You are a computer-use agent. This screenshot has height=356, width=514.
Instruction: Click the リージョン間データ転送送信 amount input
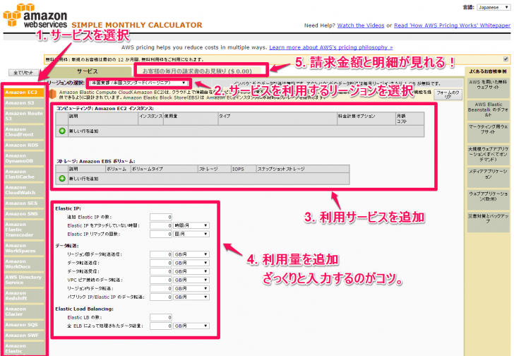161,254
